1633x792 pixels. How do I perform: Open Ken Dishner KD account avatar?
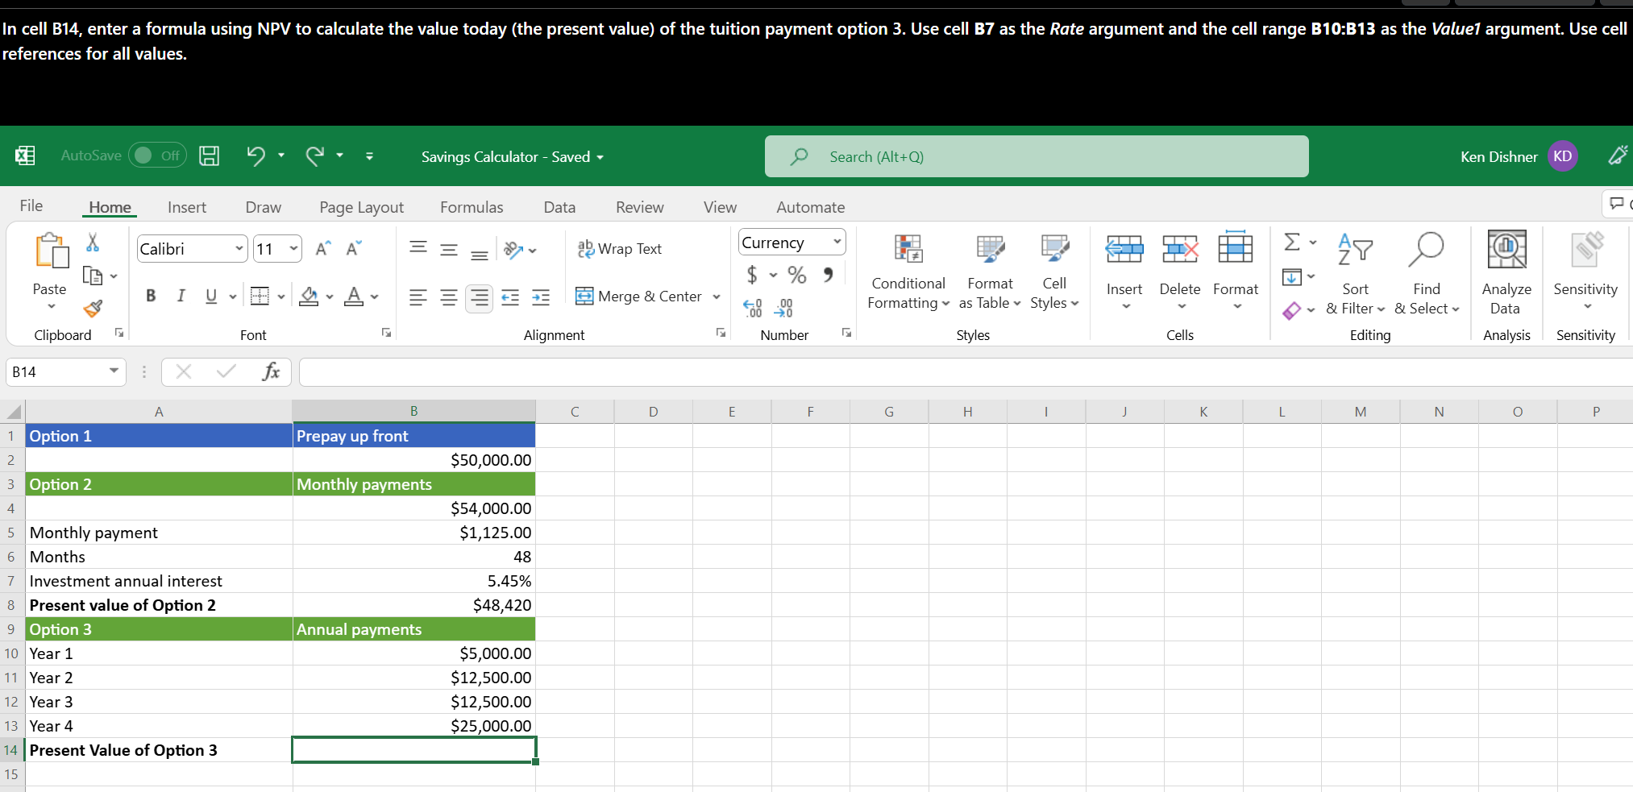pyautogui.click(x=1562, y=156)
